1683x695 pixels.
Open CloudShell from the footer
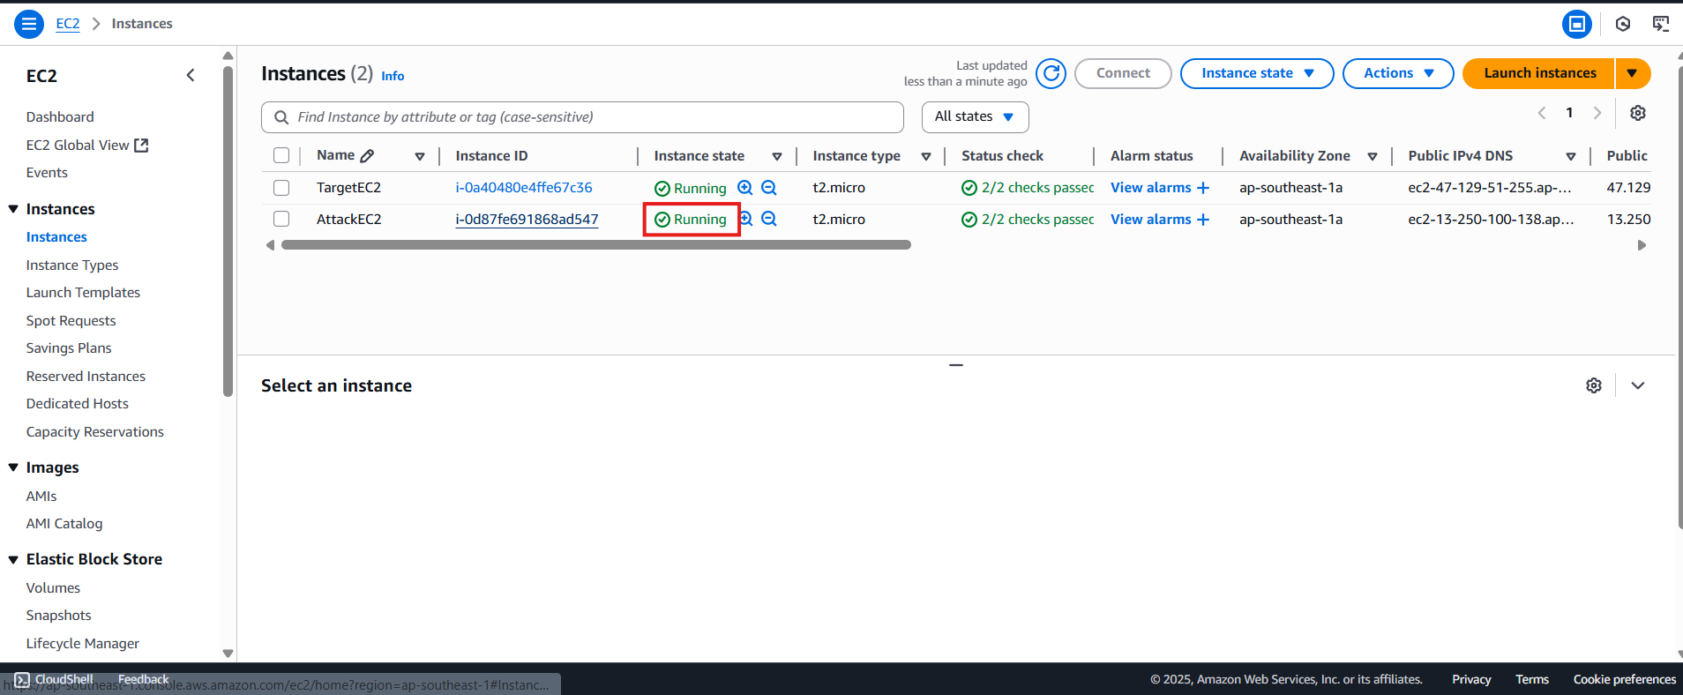[54, 679]
